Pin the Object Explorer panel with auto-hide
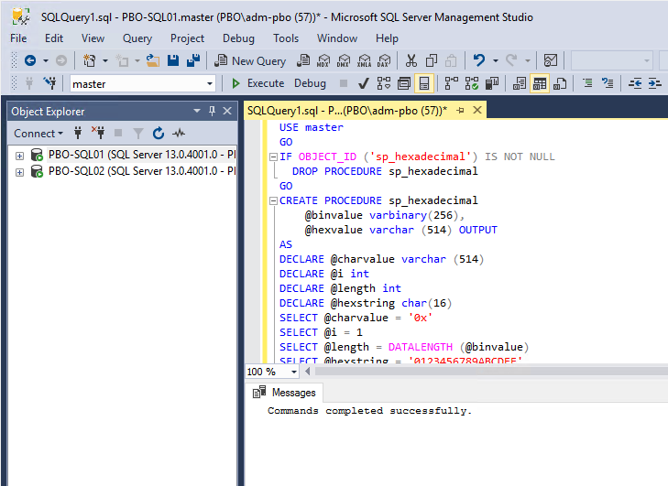This screenshot has width=668, height=486. click(213, 111)
